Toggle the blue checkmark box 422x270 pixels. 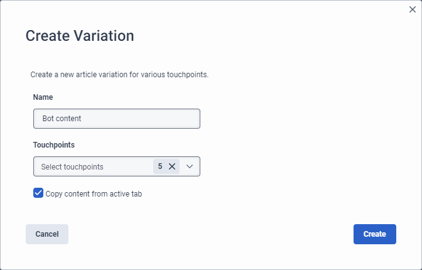38,193
